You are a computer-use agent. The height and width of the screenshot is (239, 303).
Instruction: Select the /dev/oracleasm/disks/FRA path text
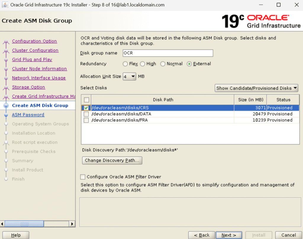click(120, 120)
